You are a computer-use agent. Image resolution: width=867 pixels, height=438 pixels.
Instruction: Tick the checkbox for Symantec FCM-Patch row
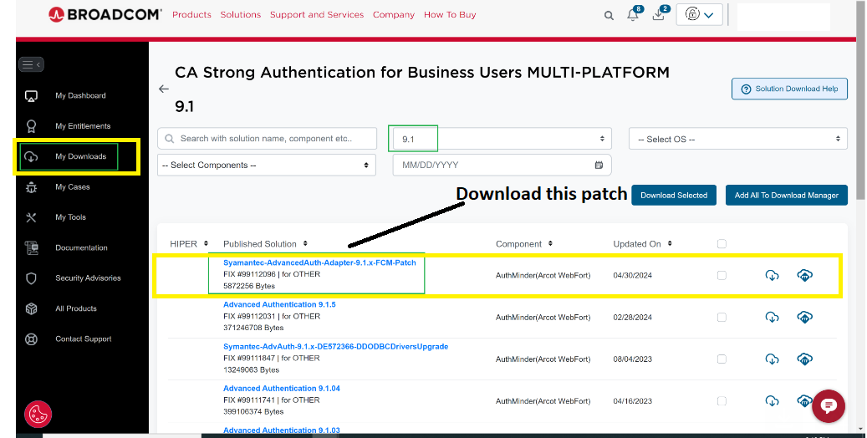(722, 275)
